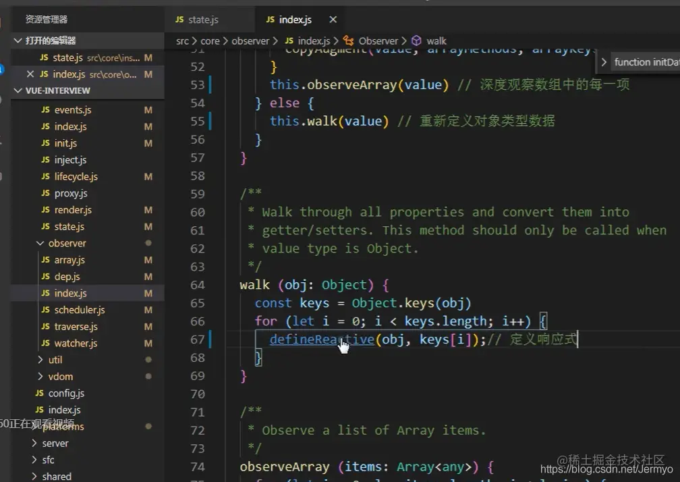
Task: Click the observer breadcrumb segment
Action: (x=250, y=41)
